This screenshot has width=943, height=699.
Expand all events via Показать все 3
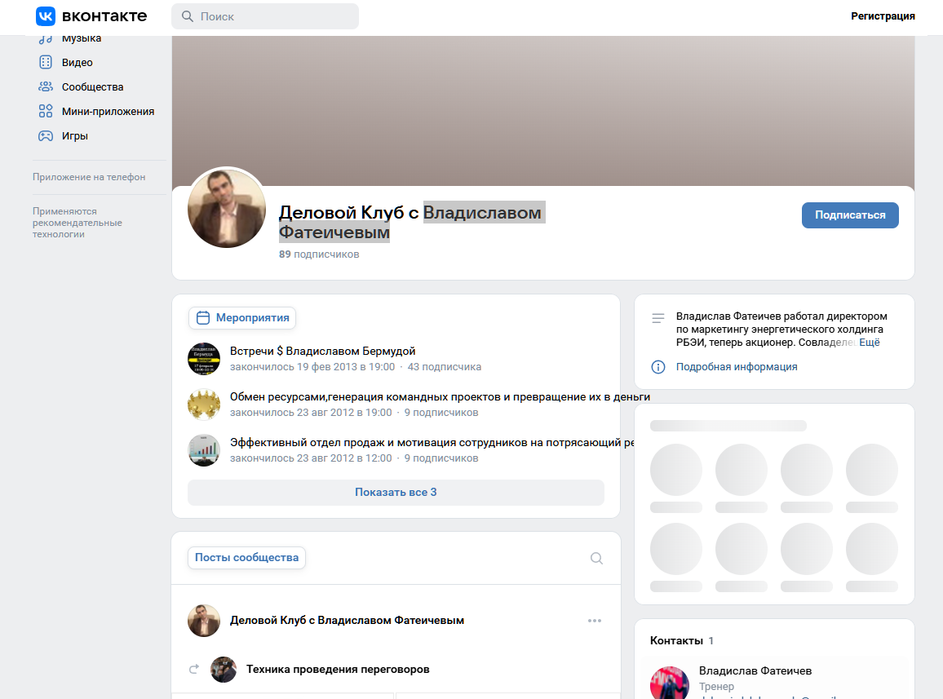point(396,492)
